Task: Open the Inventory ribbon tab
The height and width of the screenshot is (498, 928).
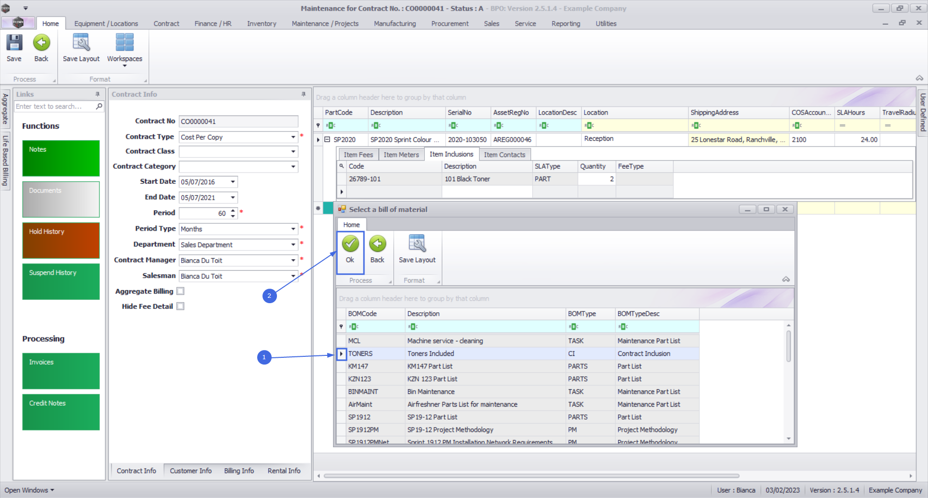Action: [261, 24]
